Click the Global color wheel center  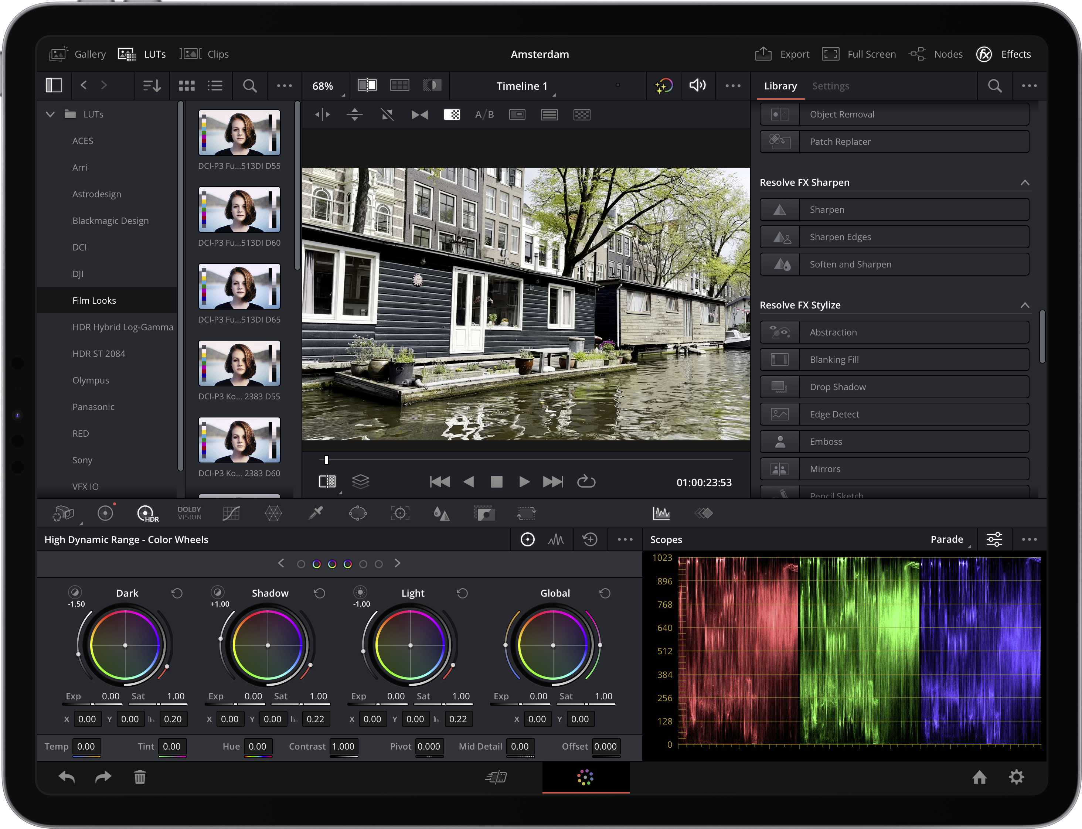(x=553, y=645)
